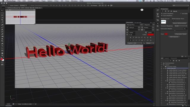The image size is (190, 107).
Task: Click Reset Deformation button
Action: pos(180,23)
